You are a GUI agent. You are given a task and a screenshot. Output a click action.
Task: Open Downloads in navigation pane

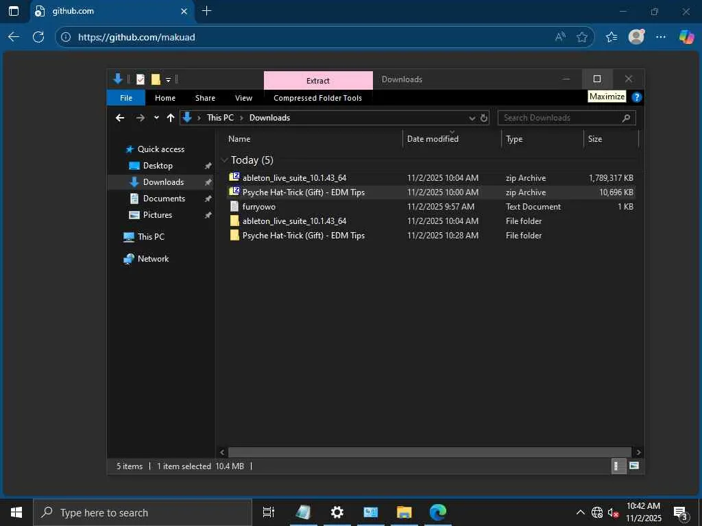point(163,182)
